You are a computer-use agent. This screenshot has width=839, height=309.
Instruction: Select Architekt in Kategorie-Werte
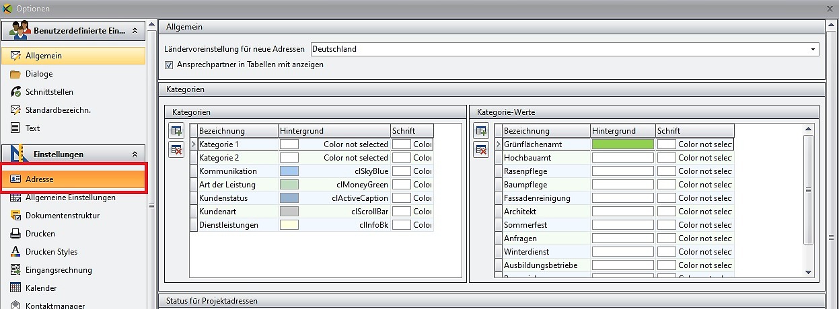[520, 212]
